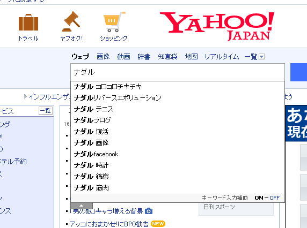Open the インフルエンザ notice link
The image size is (307, 228).
49,97
